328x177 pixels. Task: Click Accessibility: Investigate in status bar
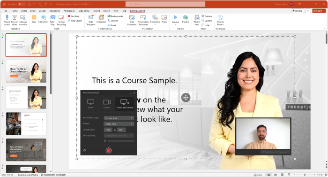pos(53,175)
